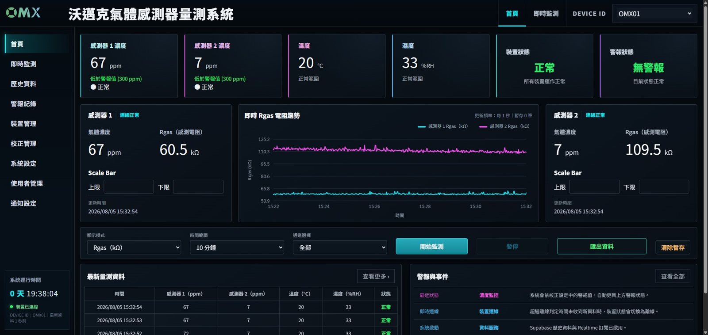708x335 pixels.
Task: Click the 開始監測 button
Action: pos(431,246)
